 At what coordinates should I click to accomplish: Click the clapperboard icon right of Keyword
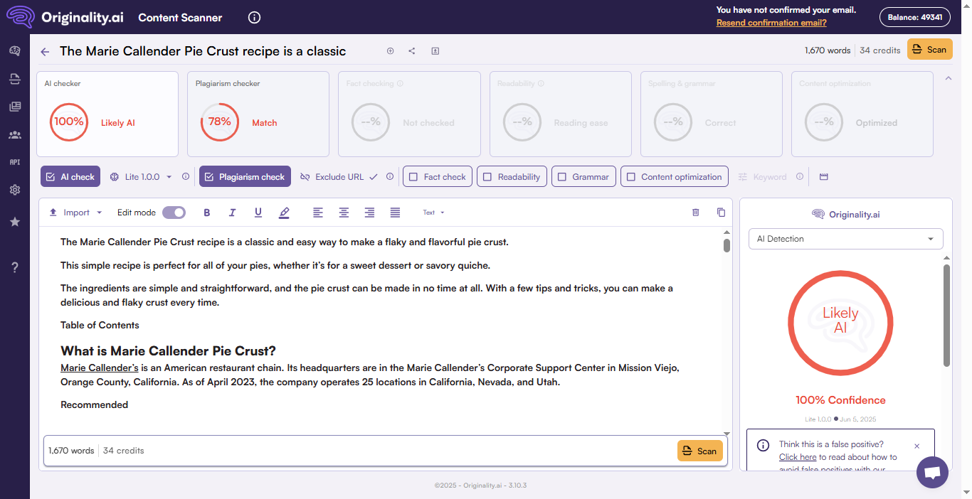click(x=824, y=177)
